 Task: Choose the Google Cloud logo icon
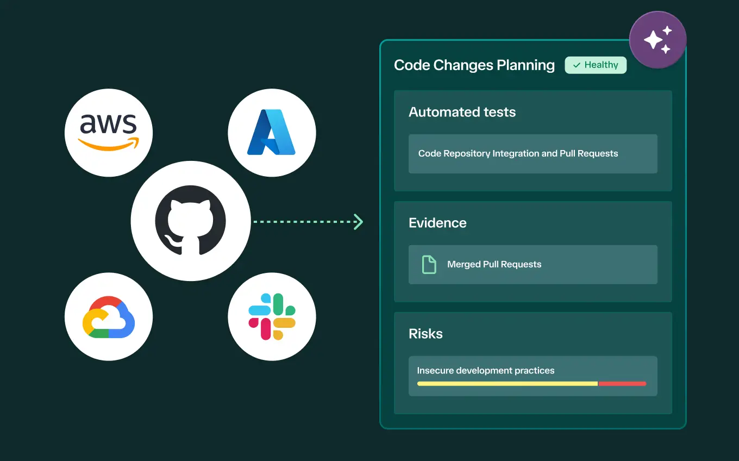coord(109,317)
